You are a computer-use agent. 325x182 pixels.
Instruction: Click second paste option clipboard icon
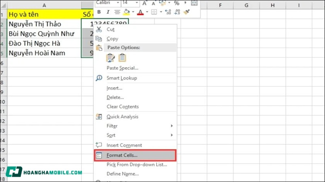122,58
